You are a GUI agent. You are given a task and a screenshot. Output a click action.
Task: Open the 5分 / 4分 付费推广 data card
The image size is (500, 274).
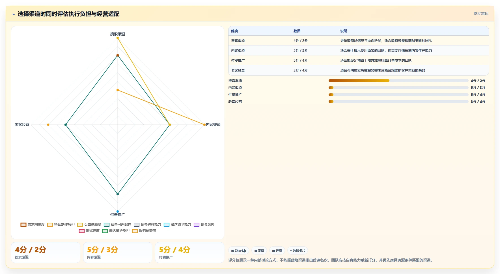tap(189, 253)
